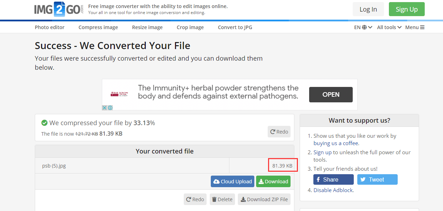Share on Facebook

[333, 179]
